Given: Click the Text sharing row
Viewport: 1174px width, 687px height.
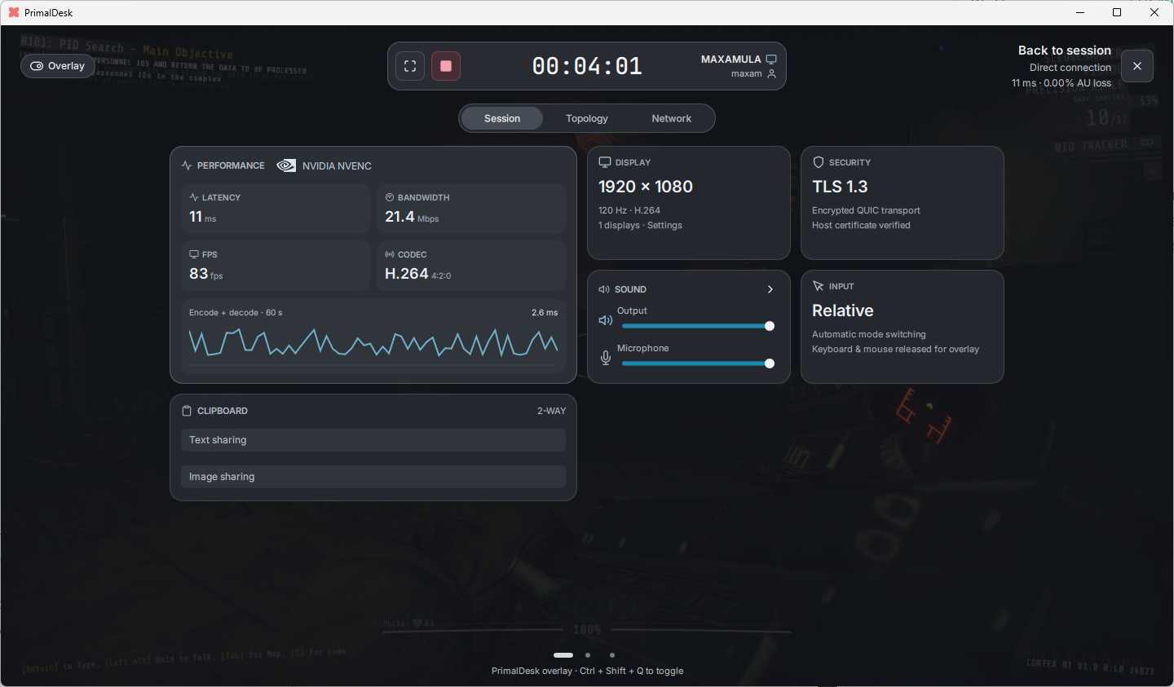Looking at the screenshot, I should 373,440.
